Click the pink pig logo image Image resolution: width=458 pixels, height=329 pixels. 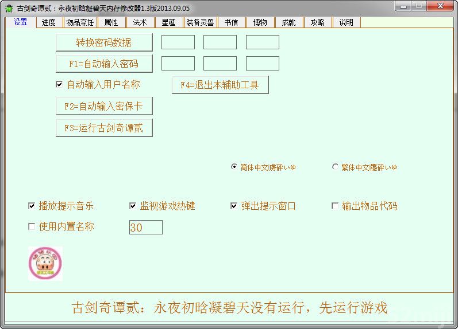point(45,264)
